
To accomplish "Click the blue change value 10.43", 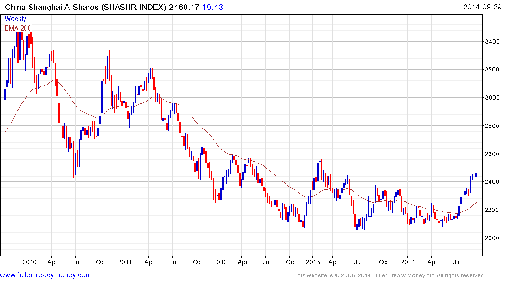I will click(x=213, y=7).
